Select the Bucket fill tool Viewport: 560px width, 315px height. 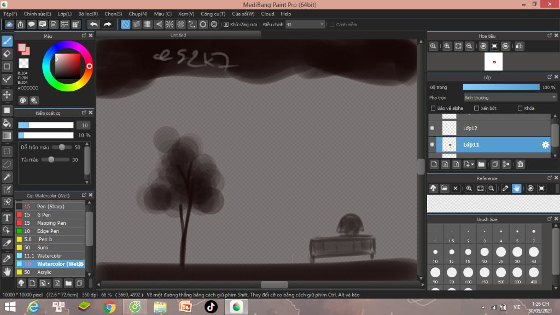[7, 123]
